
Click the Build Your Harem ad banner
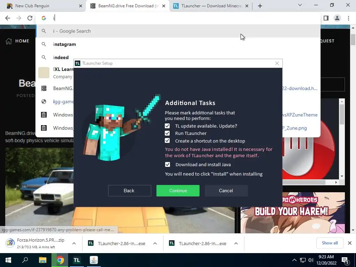pos(293,213)
